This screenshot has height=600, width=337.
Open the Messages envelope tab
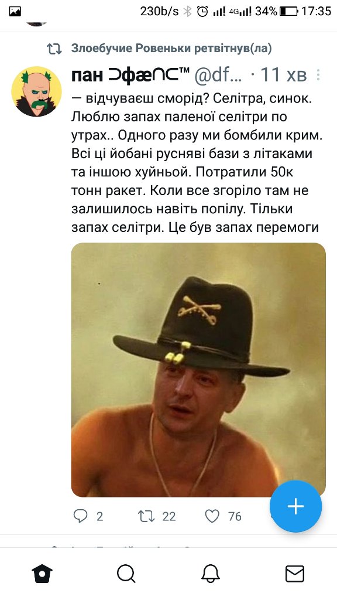pyautogui.click(x=295, y=574)
